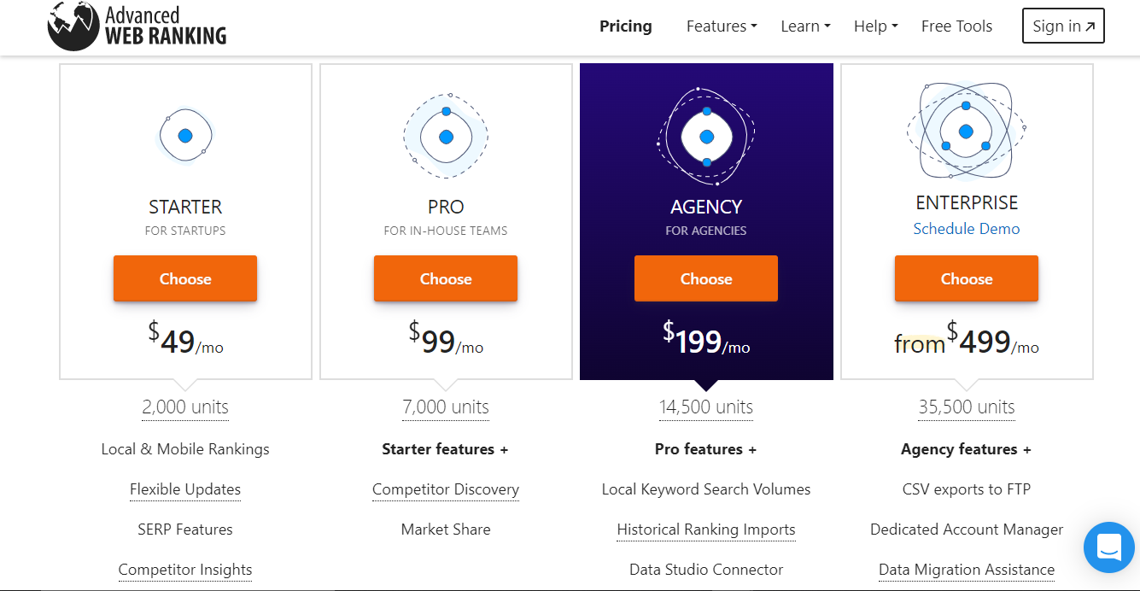Image resolution: width=1140 pixels, height=591 pixels.
Task: Choose the Enterprise plan
Action: [967, 278]
